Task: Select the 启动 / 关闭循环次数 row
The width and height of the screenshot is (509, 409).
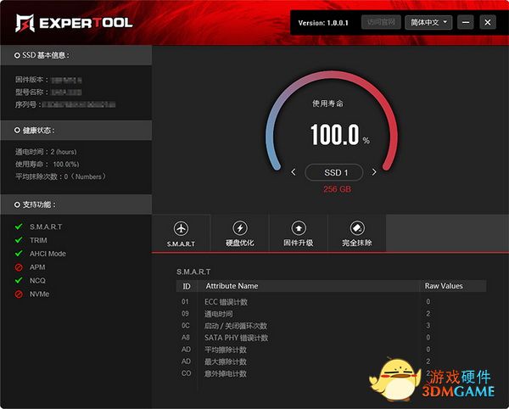Action: click(x=331, y=326)
